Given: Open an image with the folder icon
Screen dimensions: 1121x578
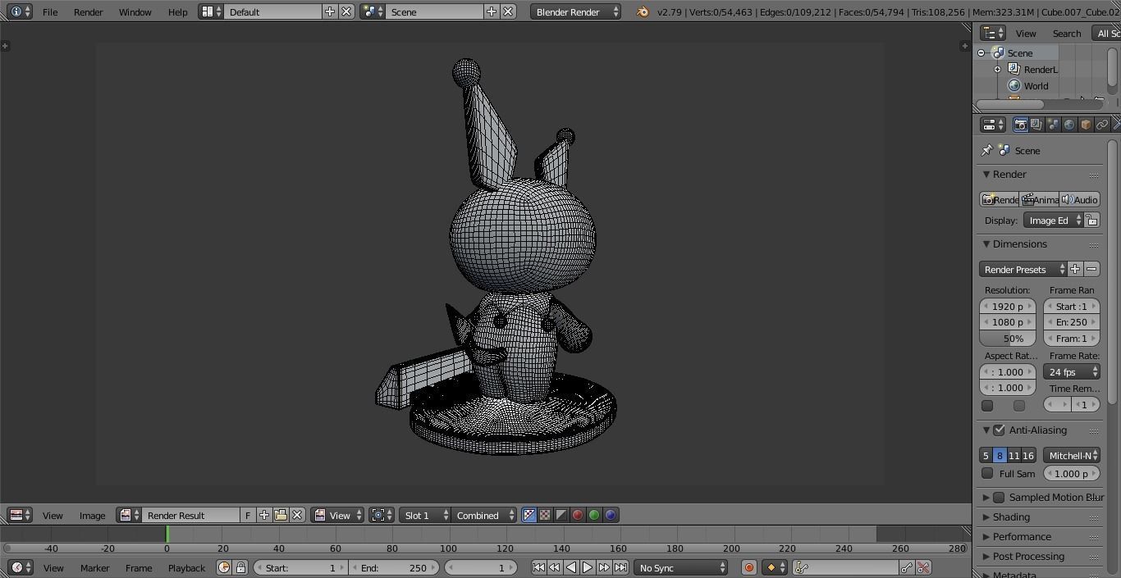Looking at the screenshot, I should [x=281, y=515].
